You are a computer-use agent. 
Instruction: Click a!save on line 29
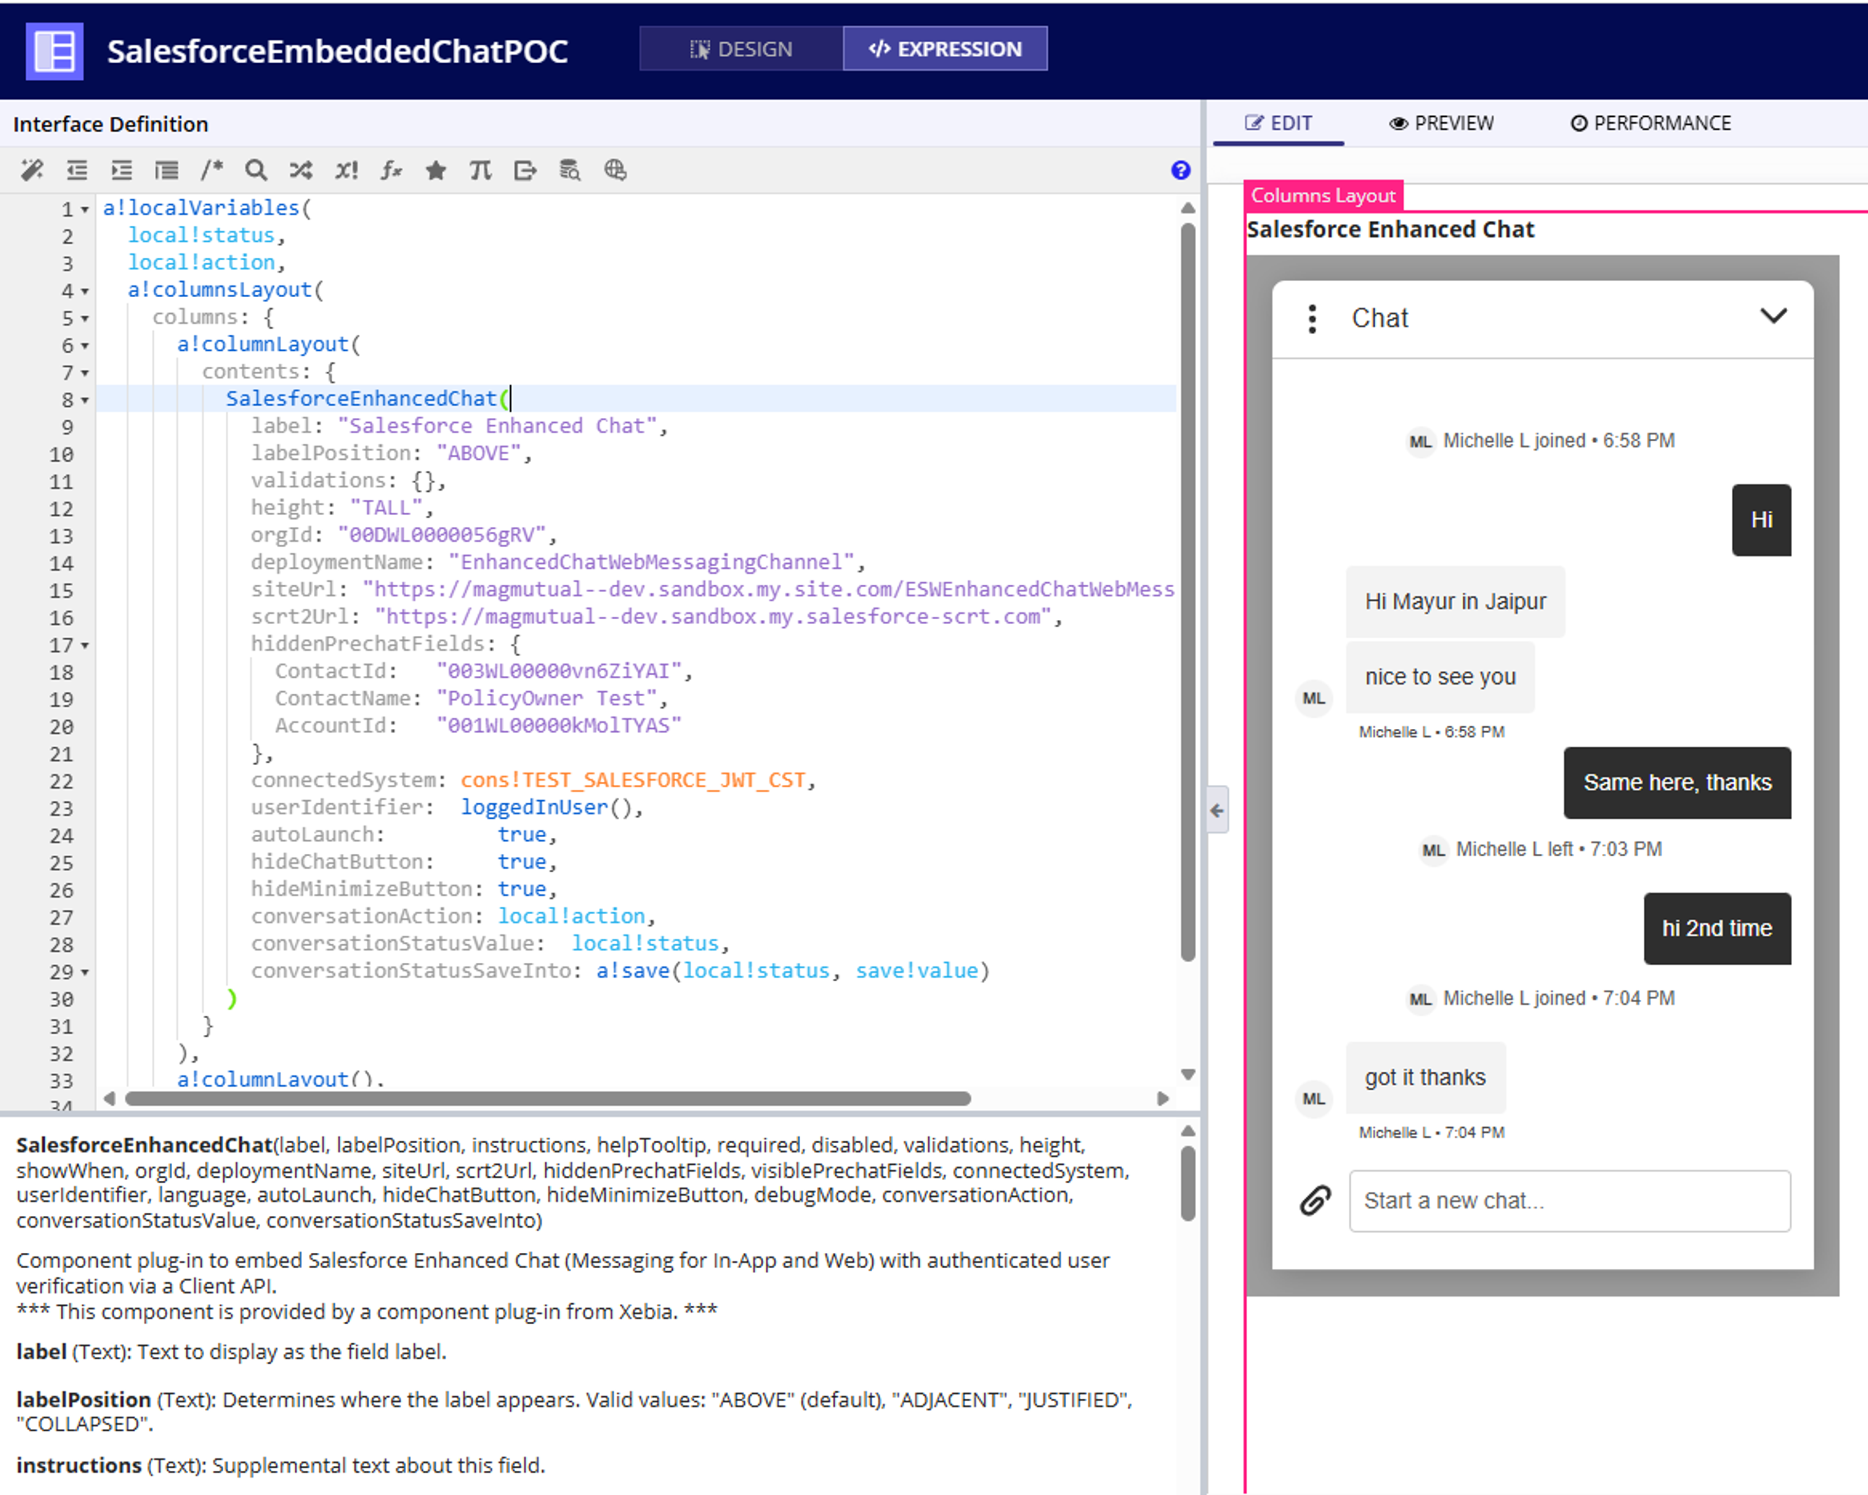tap(632, 971)
